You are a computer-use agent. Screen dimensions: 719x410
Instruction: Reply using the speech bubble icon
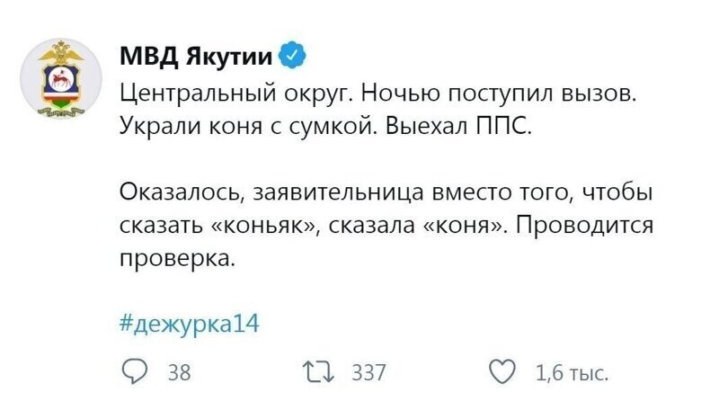(x=134, y=371)
